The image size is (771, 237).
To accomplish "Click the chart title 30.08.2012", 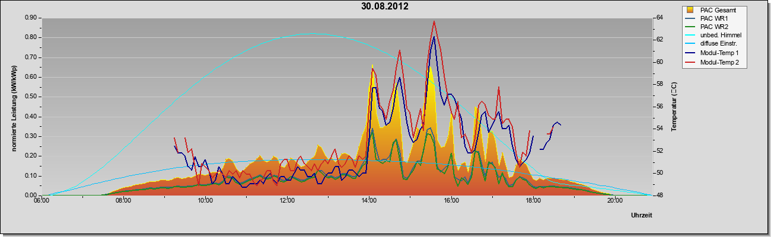I will [384, 7].
